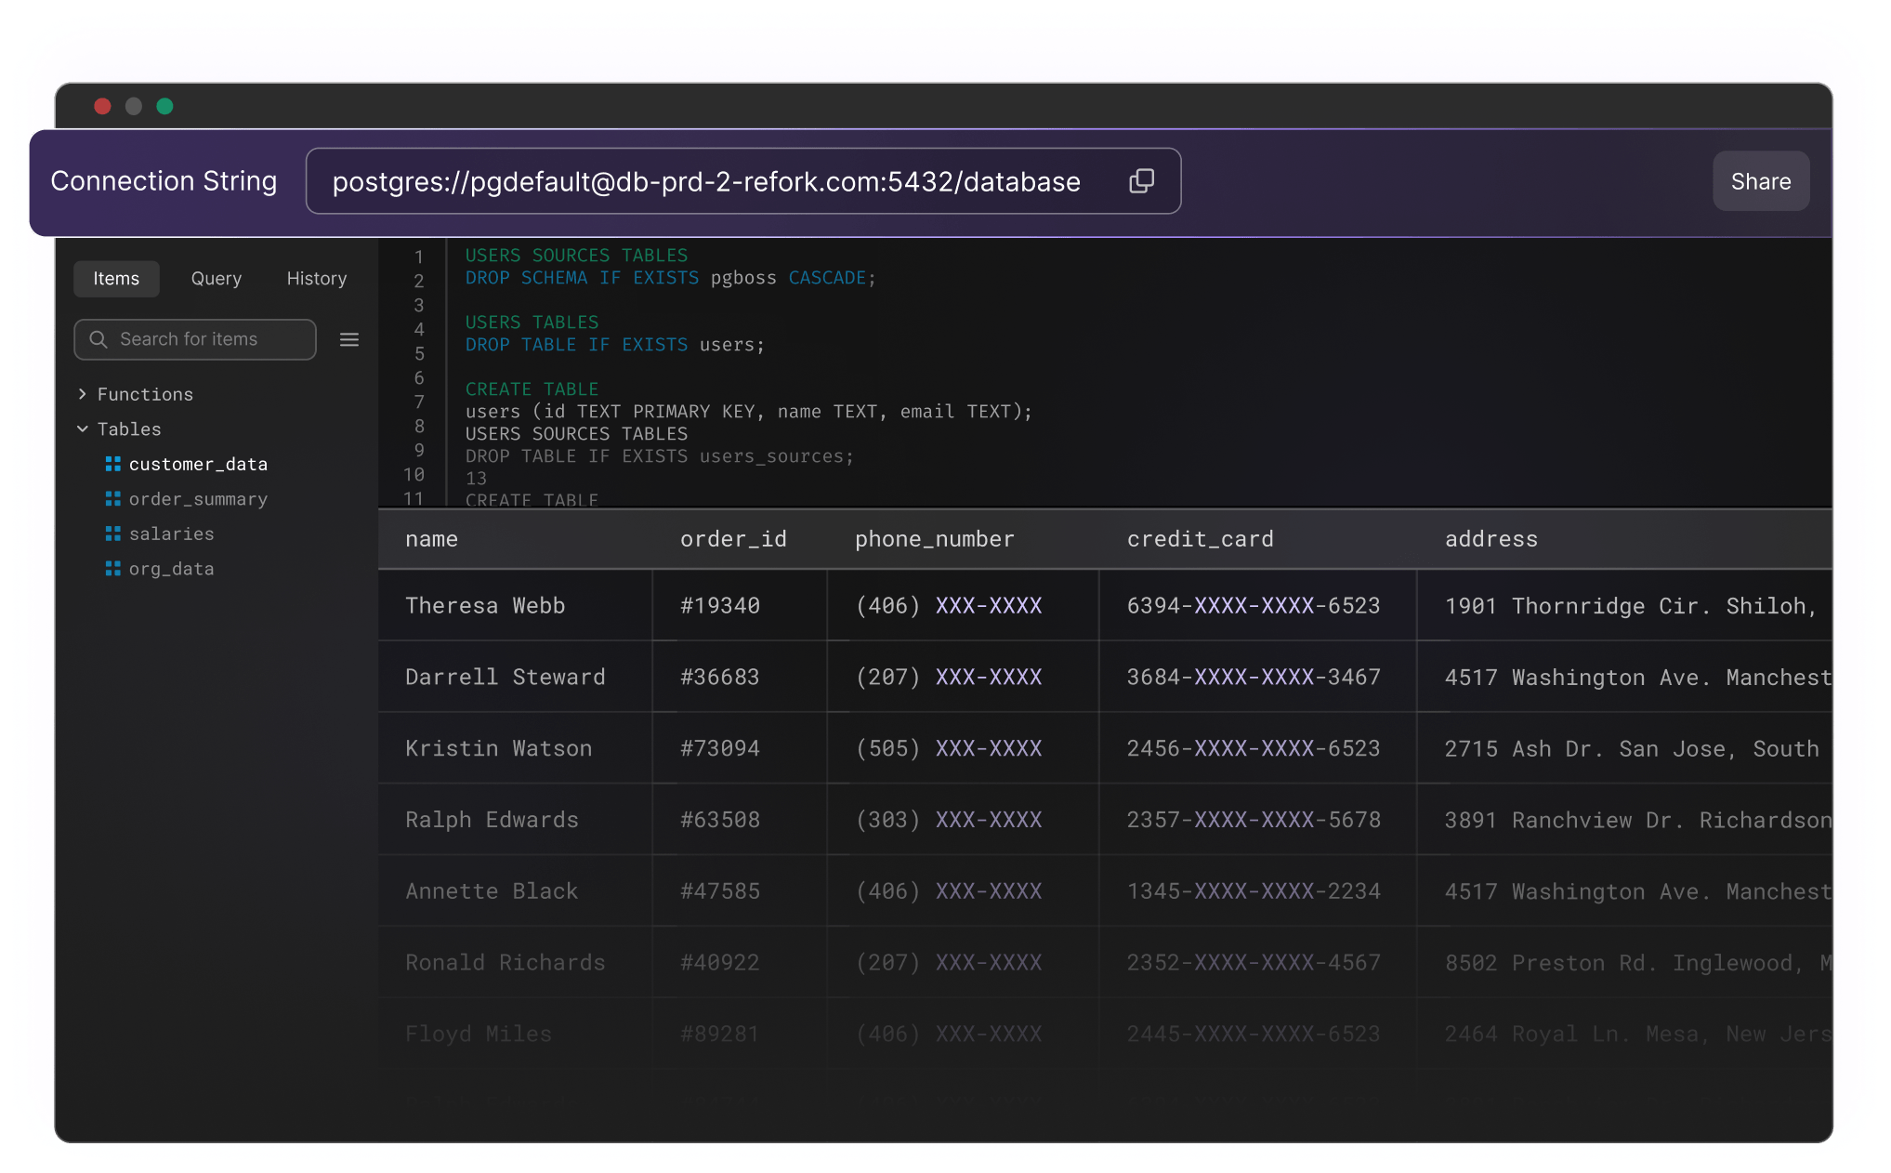1891x1173 pixels.
Task: Expand the Functions tree node
Action: pyautogui.click(x=83, y=394)
